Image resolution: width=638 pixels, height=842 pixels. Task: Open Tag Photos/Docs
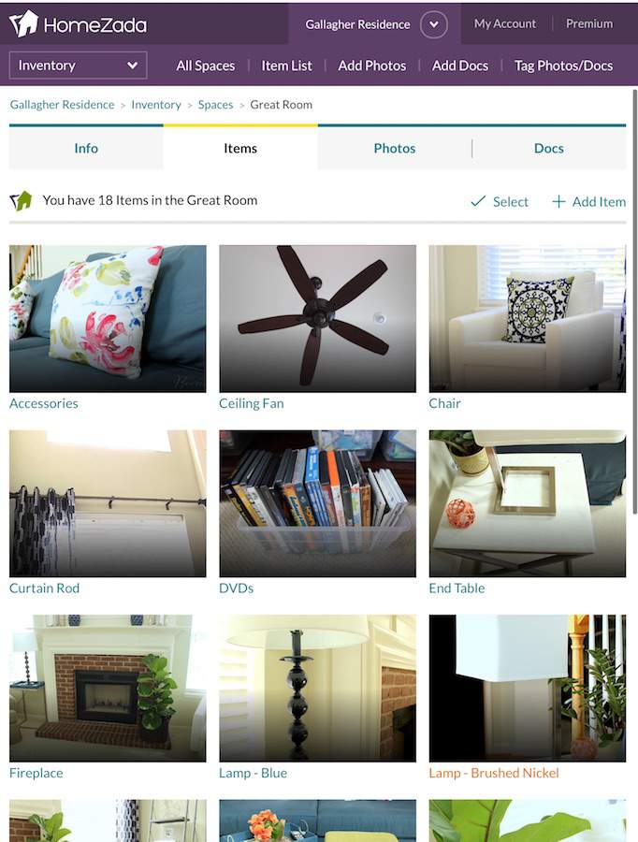[x=563, y=65]
